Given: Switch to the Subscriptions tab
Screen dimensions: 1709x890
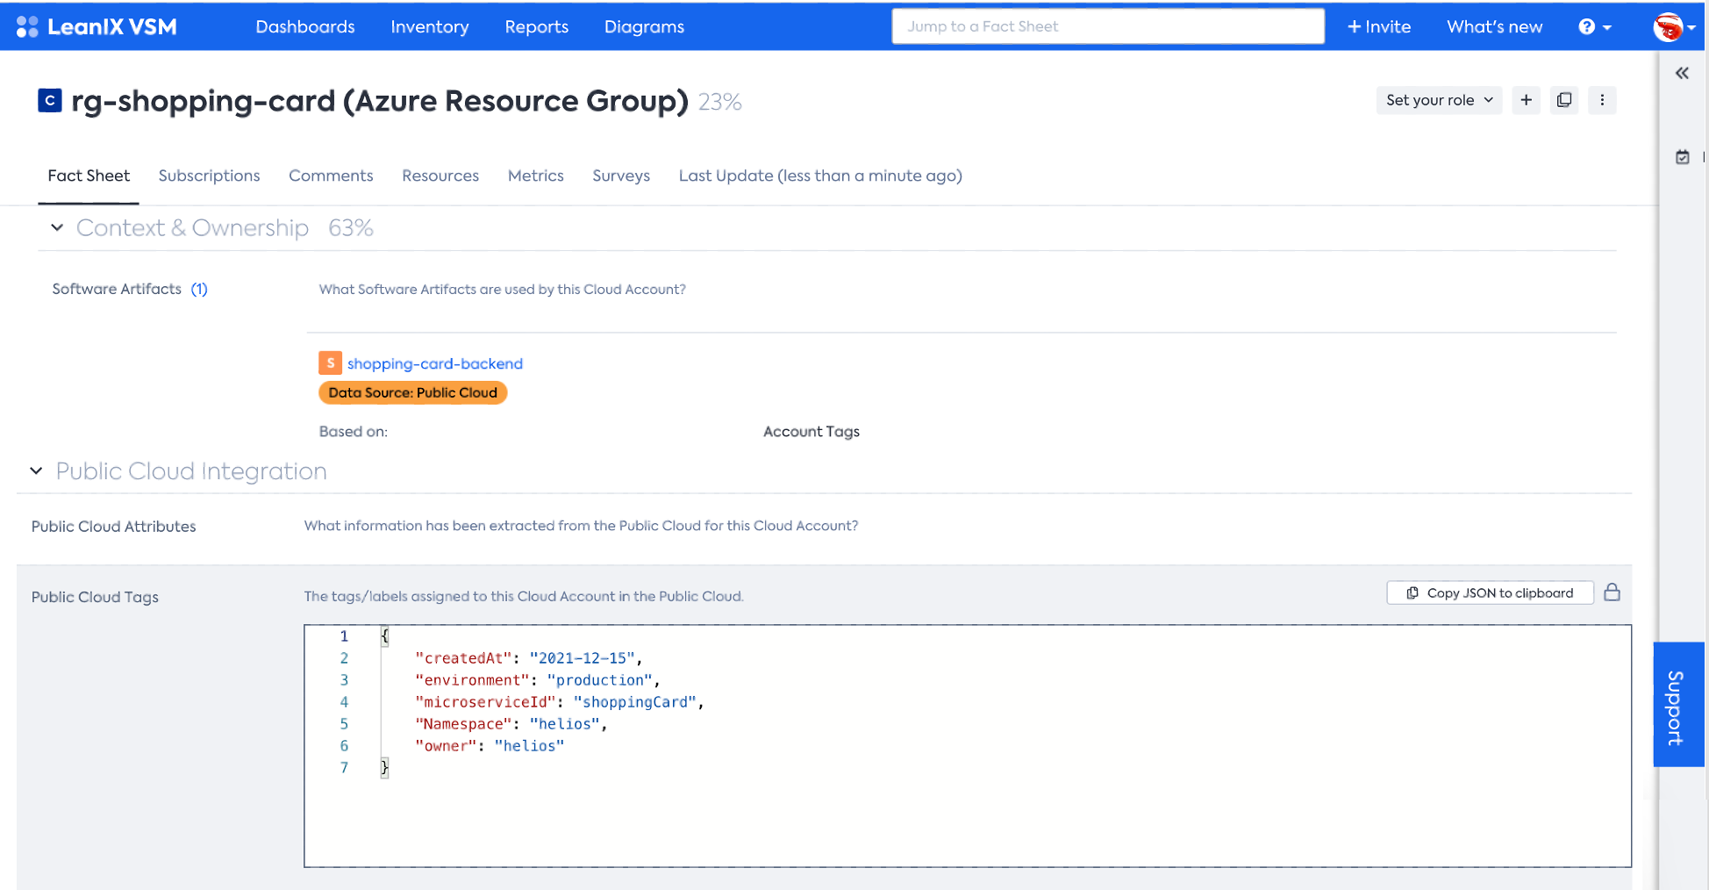Looking at the screenshot, I should 210,176.
